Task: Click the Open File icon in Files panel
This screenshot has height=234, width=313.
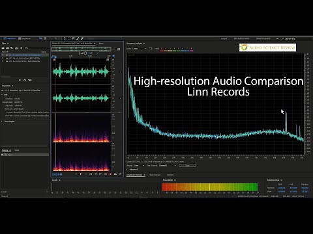Action: tap(3, 48)
